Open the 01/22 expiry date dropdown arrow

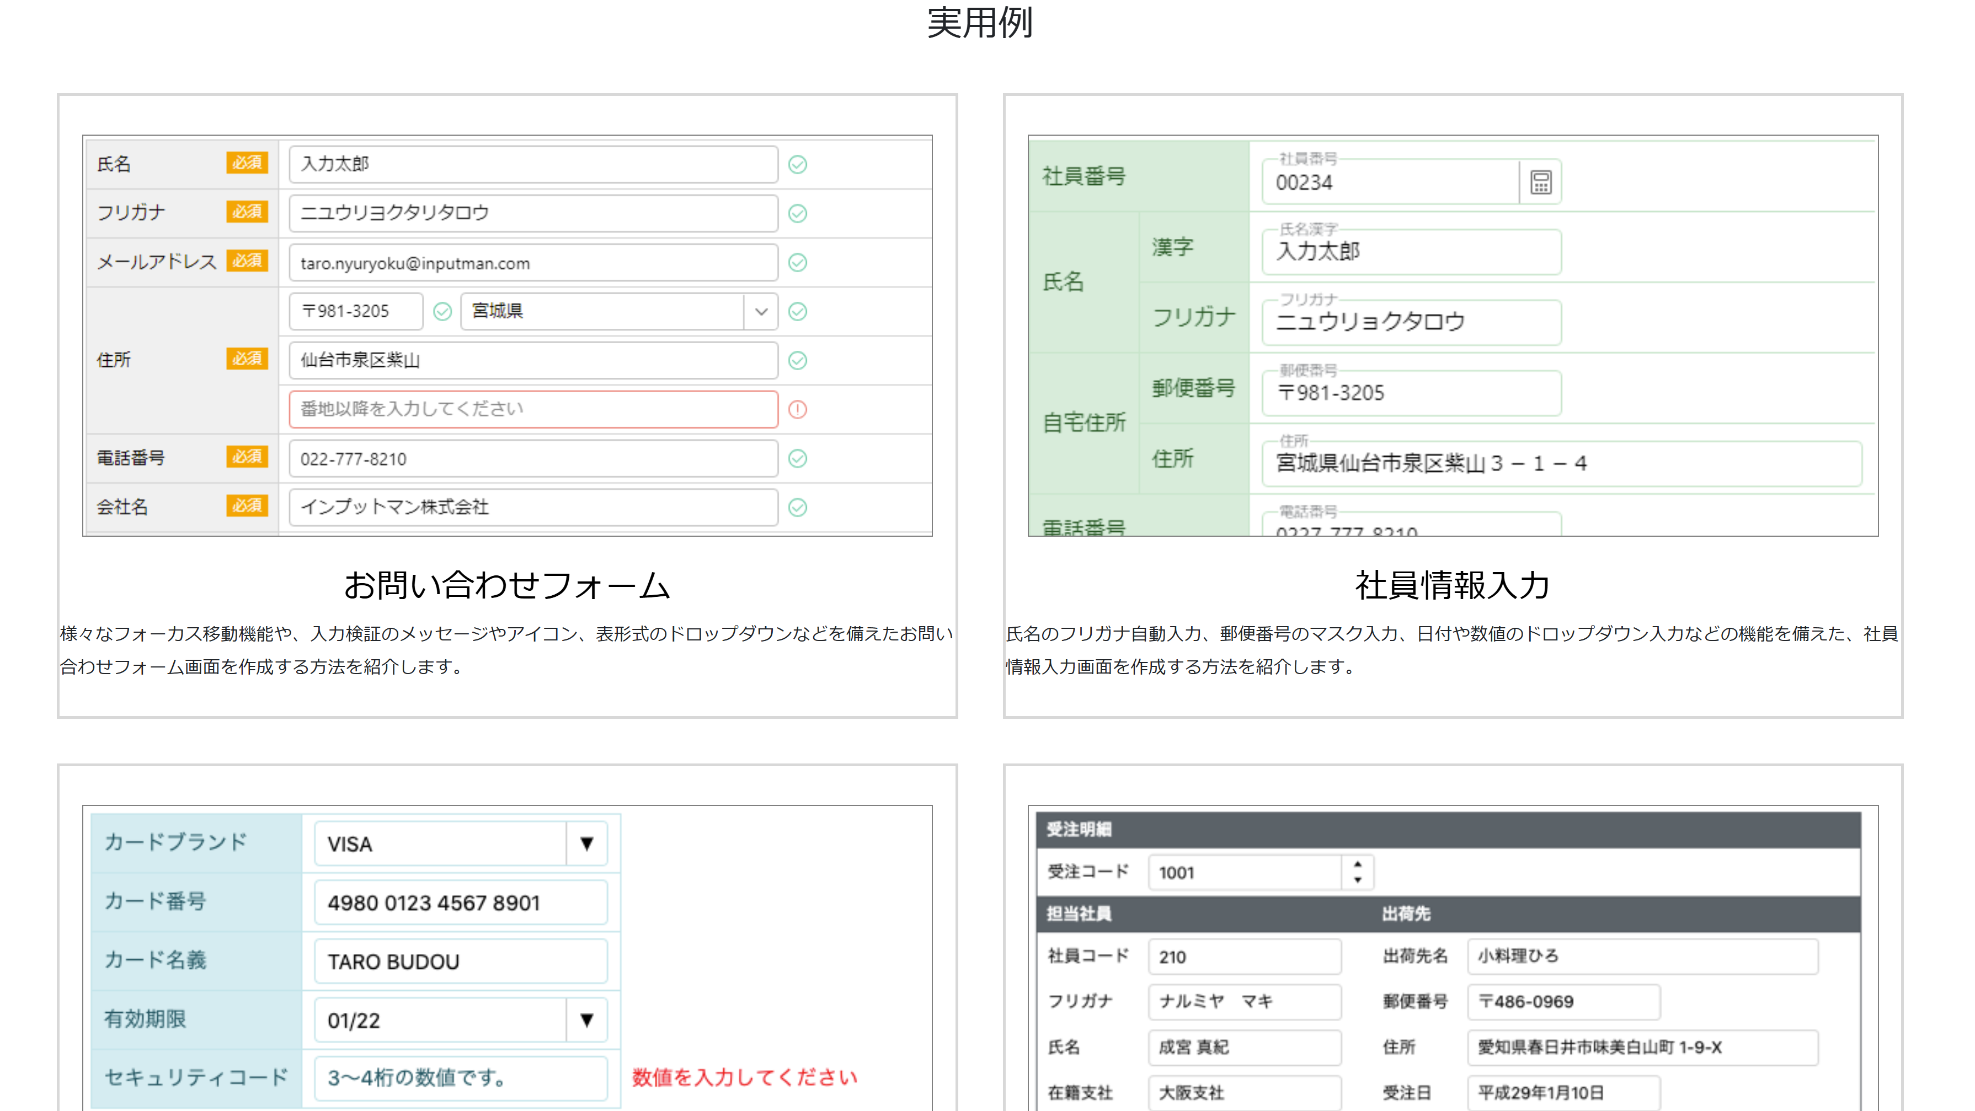[x=586, y=1020]
